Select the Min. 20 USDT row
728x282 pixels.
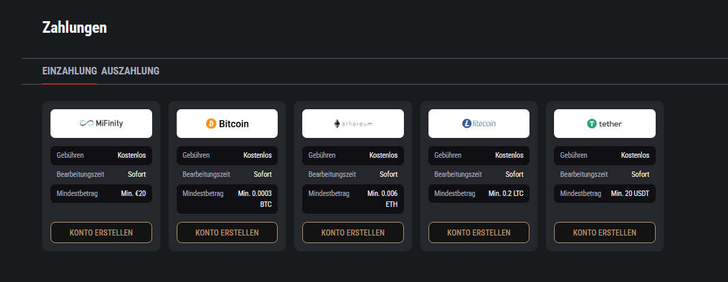(605, 193)
